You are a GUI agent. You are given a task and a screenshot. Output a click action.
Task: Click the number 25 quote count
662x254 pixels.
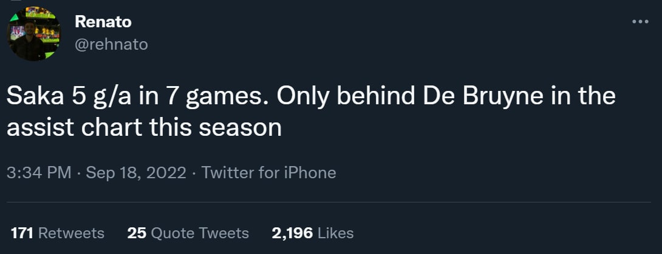click(137, 233)
